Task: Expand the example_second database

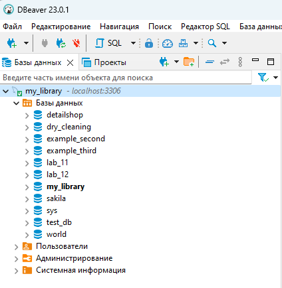Action: pos(27,139)
